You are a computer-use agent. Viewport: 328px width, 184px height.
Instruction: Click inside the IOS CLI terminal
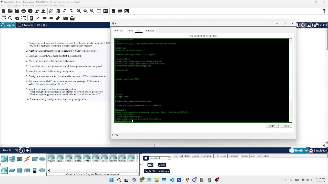pos(202,80)
